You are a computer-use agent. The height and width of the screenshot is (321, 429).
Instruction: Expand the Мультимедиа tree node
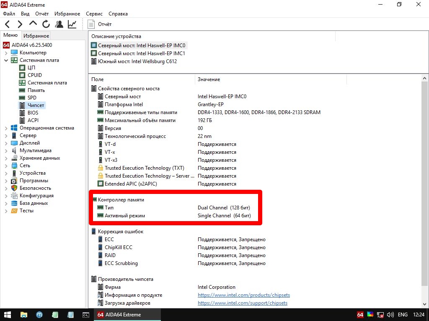click(6, 150)
